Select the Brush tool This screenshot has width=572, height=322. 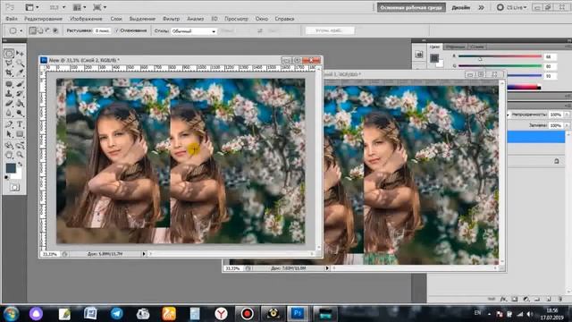(x=20, y=84)
